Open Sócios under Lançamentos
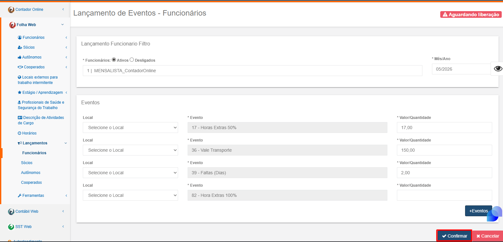 (27, 163)
